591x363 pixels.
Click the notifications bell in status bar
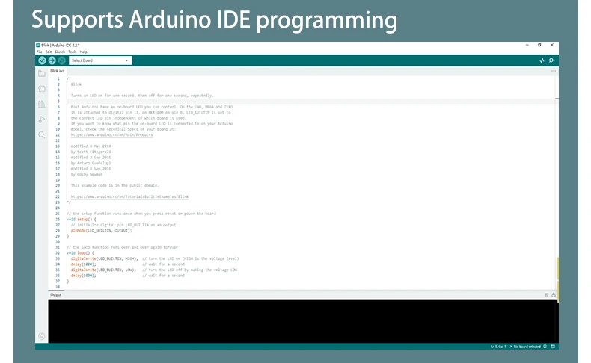pos(545,347)
